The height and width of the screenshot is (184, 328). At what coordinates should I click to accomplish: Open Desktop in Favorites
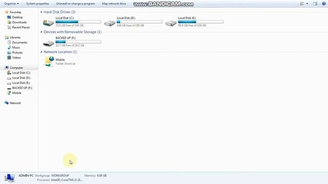tap(17, 17)
